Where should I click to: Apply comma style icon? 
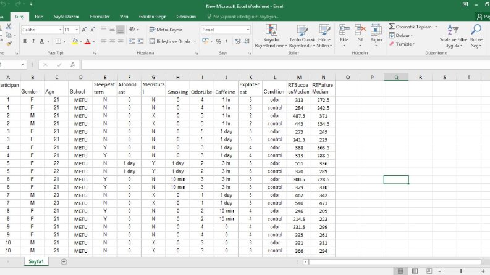coord(227,41)
